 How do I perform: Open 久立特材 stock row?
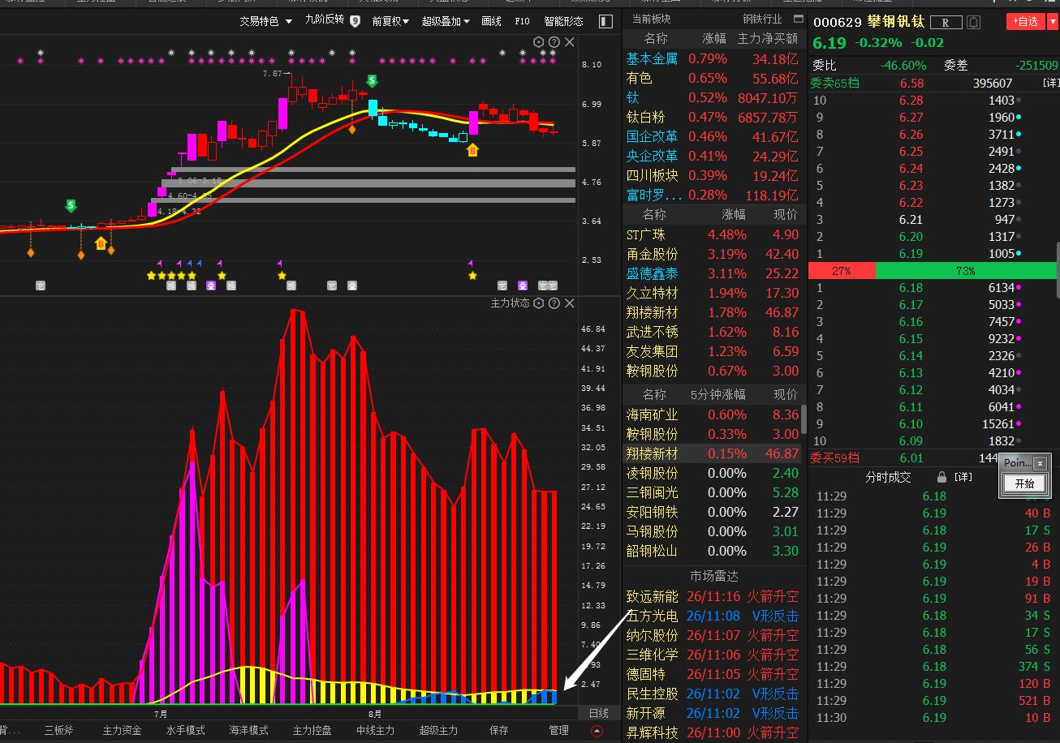pyautogui.click(x=714, y=294)
